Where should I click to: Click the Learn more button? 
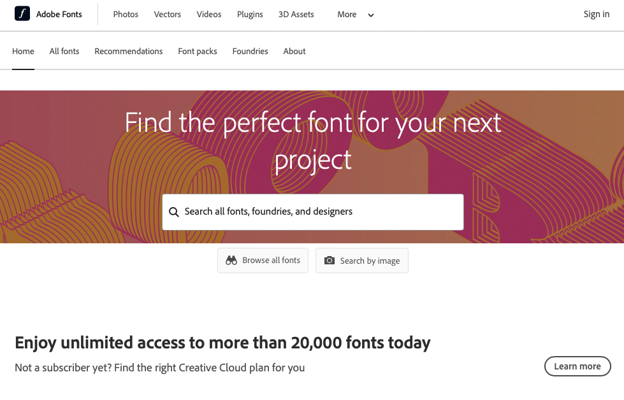pyautogui.click(x=577, y=366)
